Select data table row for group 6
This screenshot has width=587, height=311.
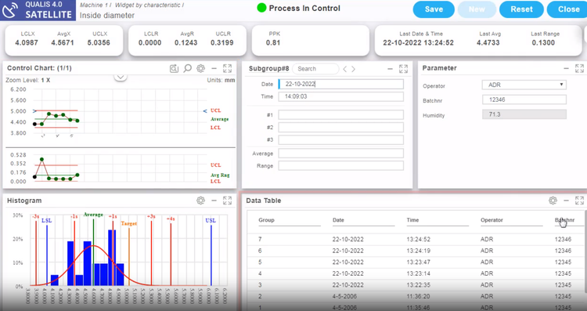pyautogui.click(x=416, y=251)
